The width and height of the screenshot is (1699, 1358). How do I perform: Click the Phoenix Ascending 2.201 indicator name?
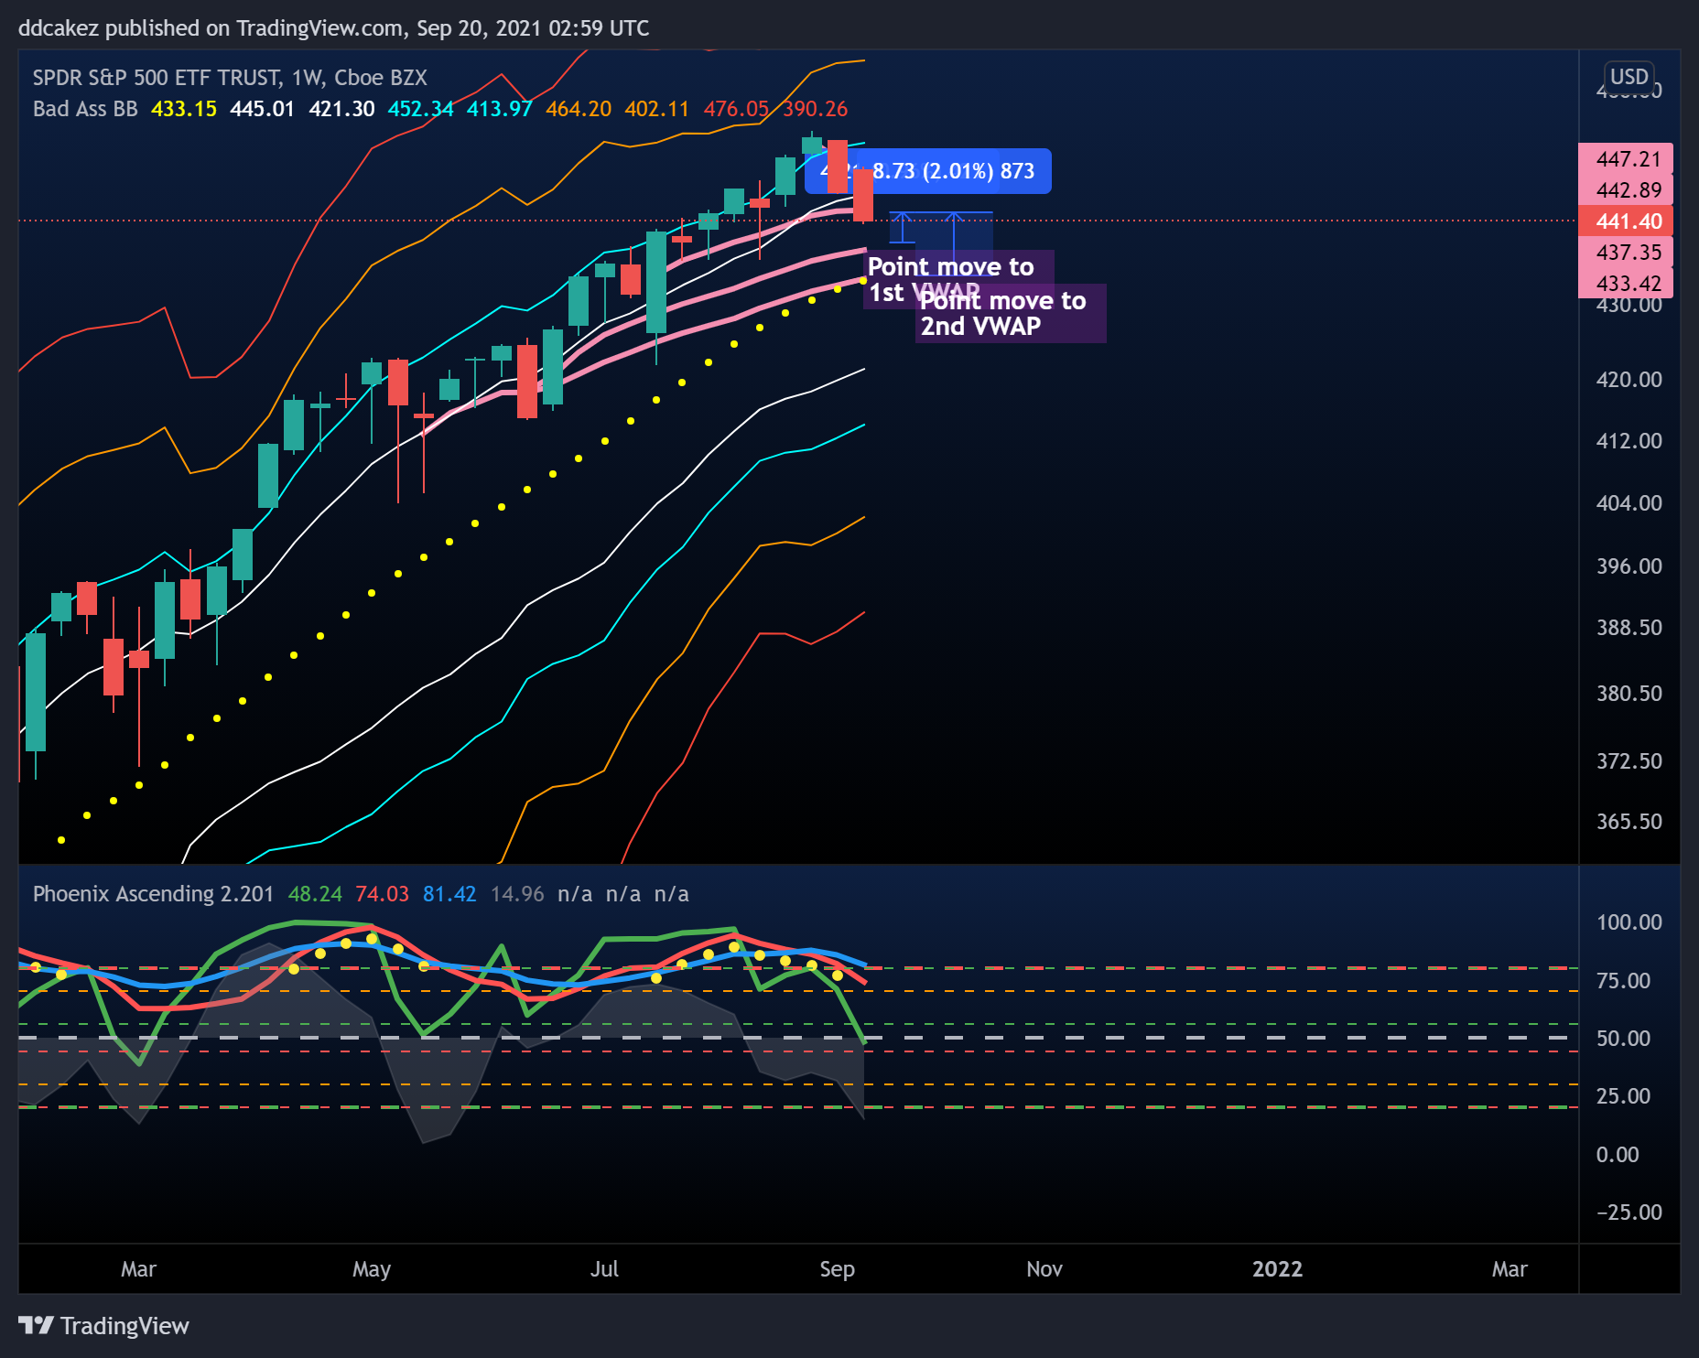tap(153, 894)
